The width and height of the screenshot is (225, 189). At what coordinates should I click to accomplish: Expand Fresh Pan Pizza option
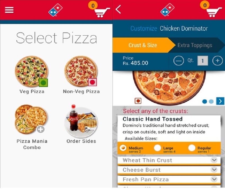(x=169, y=179)
